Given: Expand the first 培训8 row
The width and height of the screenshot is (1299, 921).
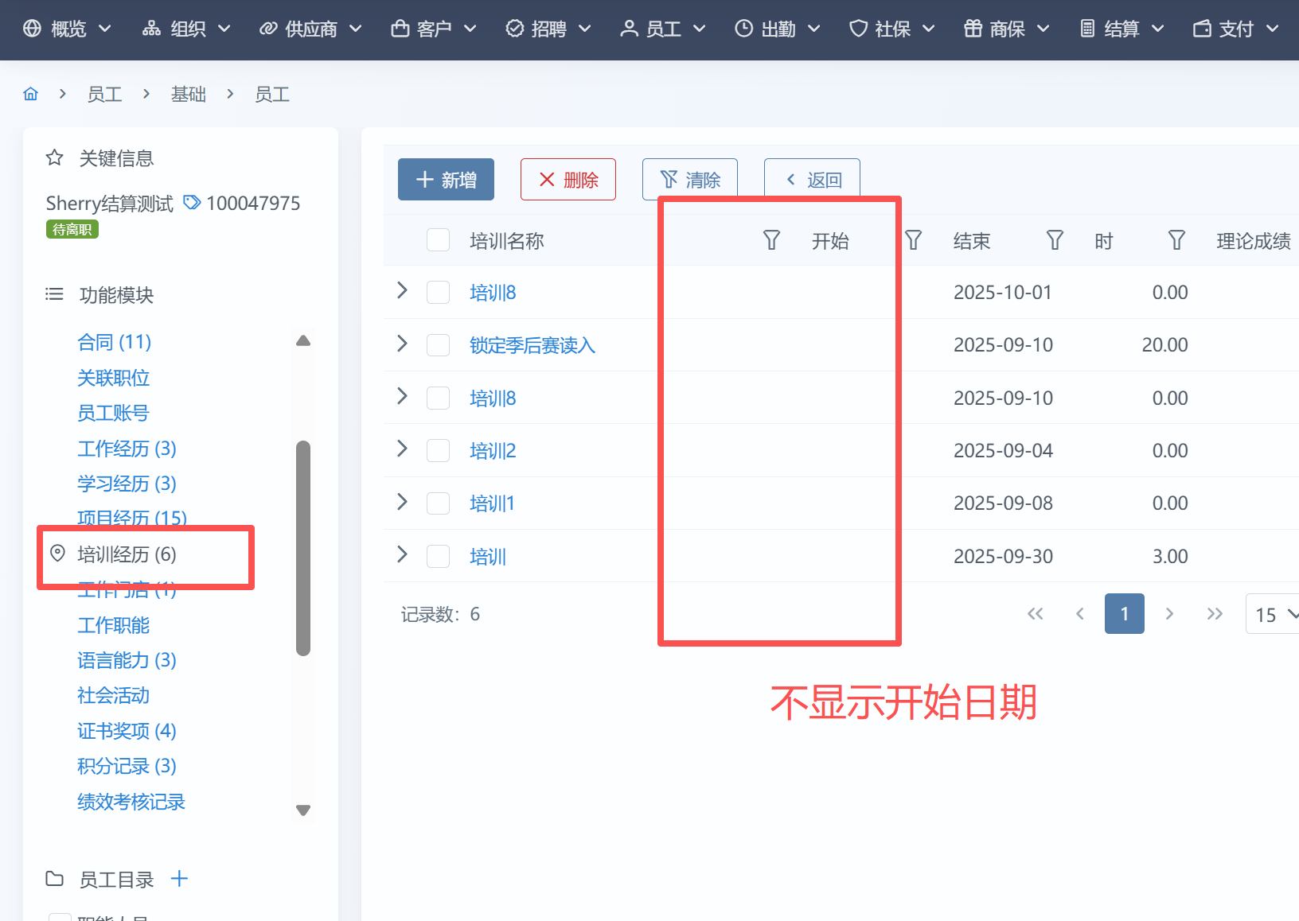Looking at the screenshot, I should point(402,291).
